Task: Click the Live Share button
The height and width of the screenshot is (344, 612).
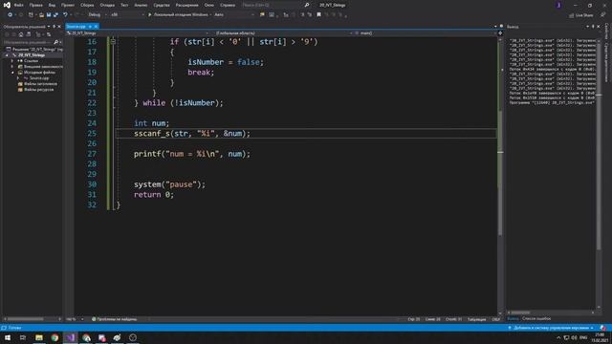Action: click(x=580, y=15)
